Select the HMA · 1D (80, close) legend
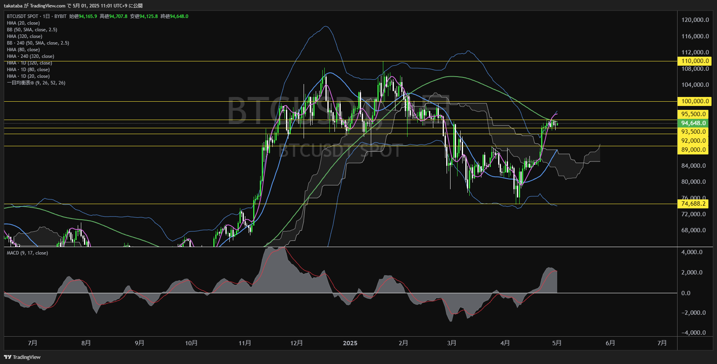 [28, 70]
